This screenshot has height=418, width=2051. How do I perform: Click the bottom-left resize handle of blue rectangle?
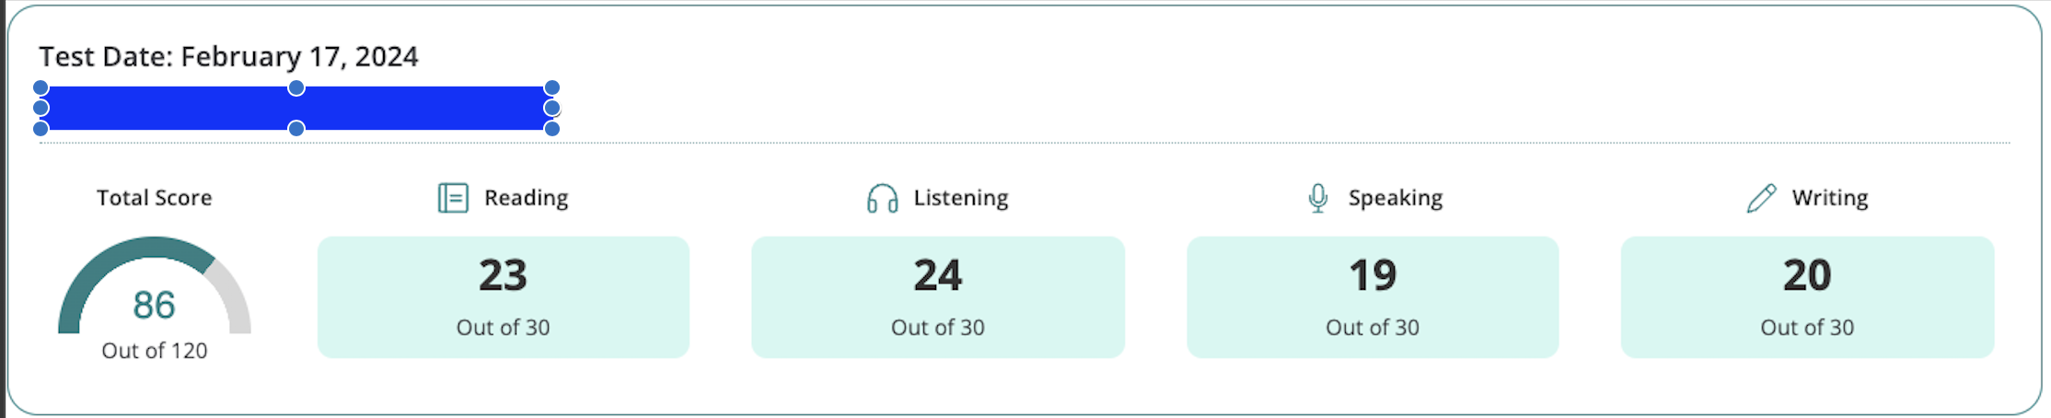[x=41, y=129]
